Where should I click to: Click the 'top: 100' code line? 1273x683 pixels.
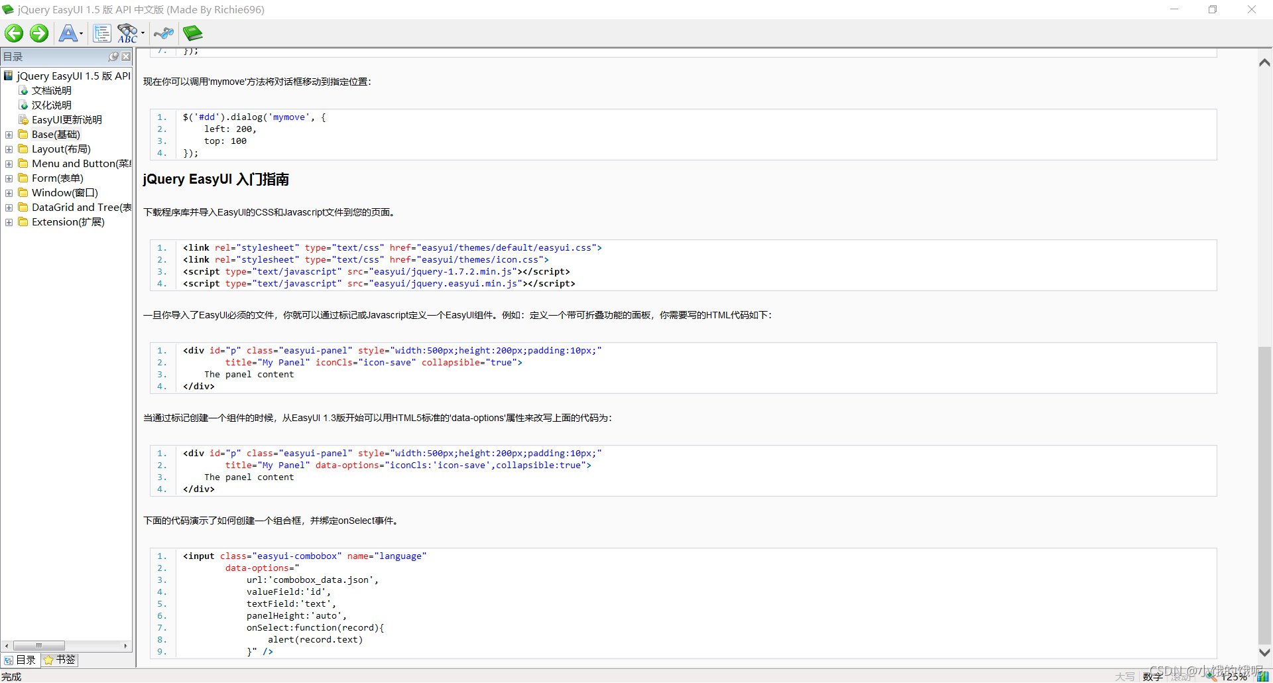click(x=225, y=141)
